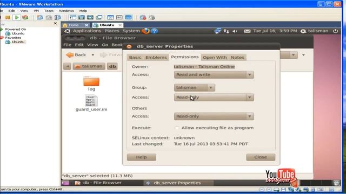
Task: Click the capture screen toolbar icon
Action: point(143,17)
